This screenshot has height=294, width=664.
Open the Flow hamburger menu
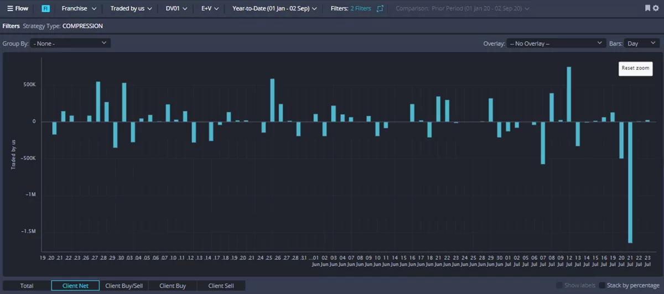click(x=18, y=9)
